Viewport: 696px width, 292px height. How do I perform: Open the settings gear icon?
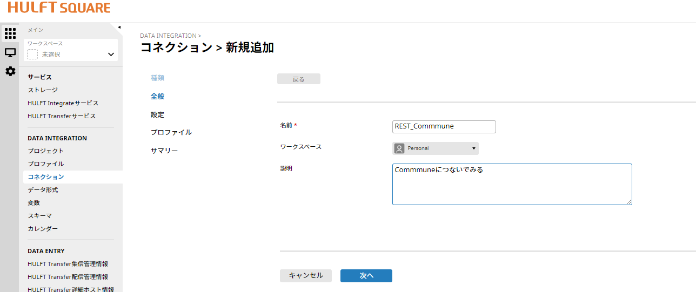pos(10,71)
